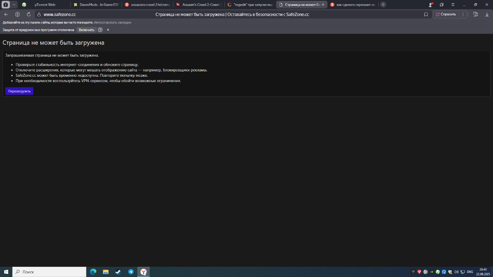Bookmark this page with the bookmark icon
The width and height of the screenshot is (493, 277).
coord(426,14)
